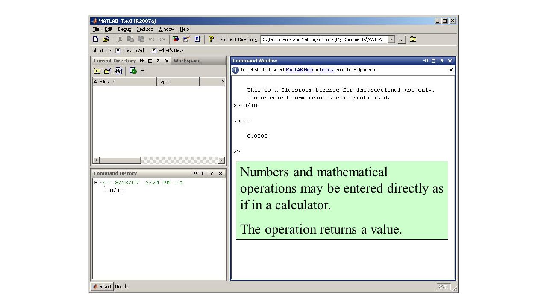The image size is (547, 308).
Task: Open the directory reports icon with green check
Action: [x=133, y=71]
